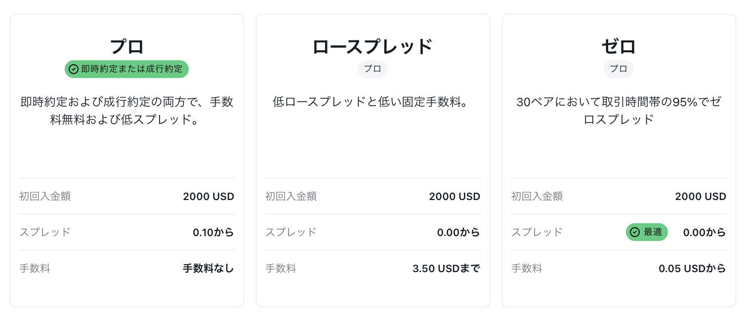
Task: Click the green 最適 badge
Action: tap(647, 232)
